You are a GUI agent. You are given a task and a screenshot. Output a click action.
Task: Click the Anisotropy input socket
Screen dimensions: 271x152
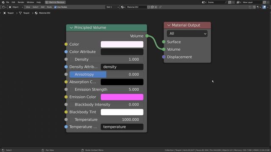point(66,74)
